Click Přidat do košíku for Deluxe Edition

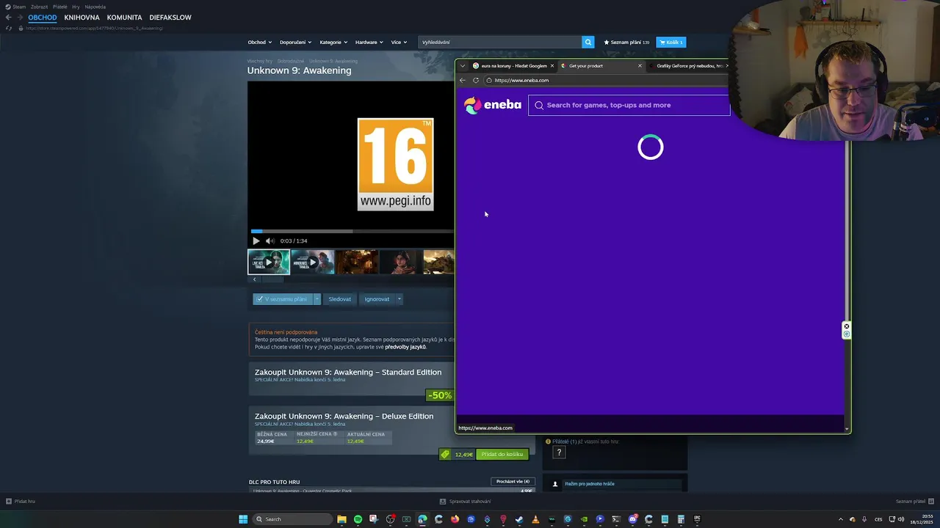(x=502, y=454)
